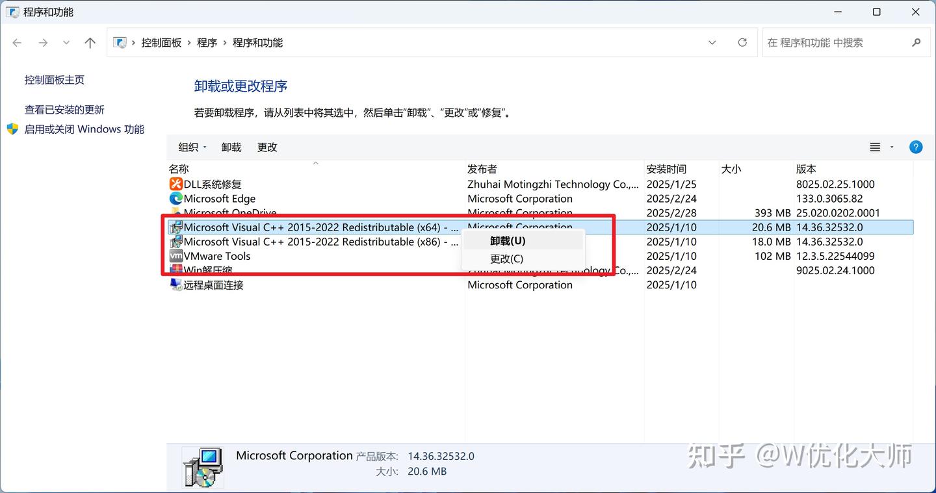Click version 25.020.0202.0001 cell
Viewport: 936px width, 493px height.
coord(838,213)
